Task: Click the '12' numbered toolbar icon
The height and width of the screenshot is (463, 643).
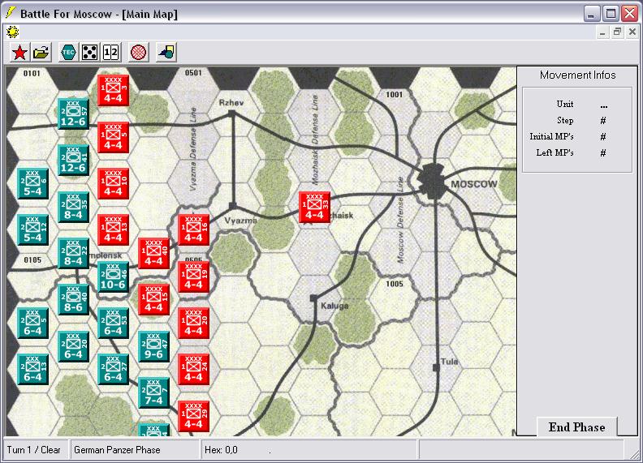Action: pyautogui.click(x=110, y=53)
